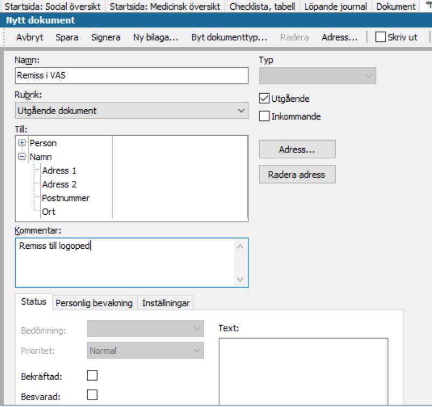Open the Prioritet dropdown showing Normal
This screenshot has height=407, width=432.
[145, 350]
